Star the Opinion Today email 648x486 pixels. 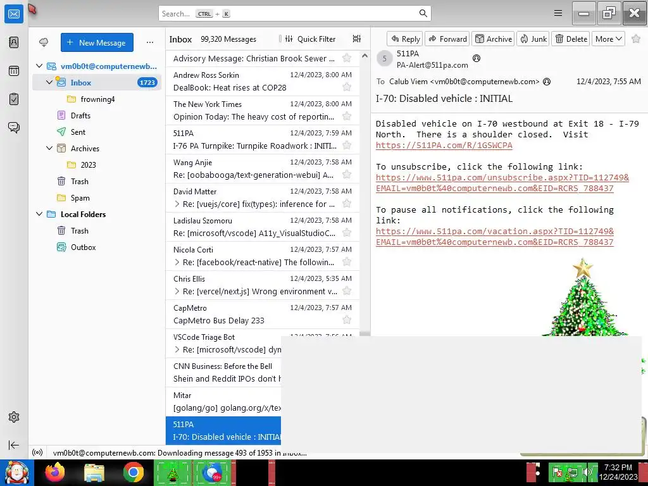point(347,116)
